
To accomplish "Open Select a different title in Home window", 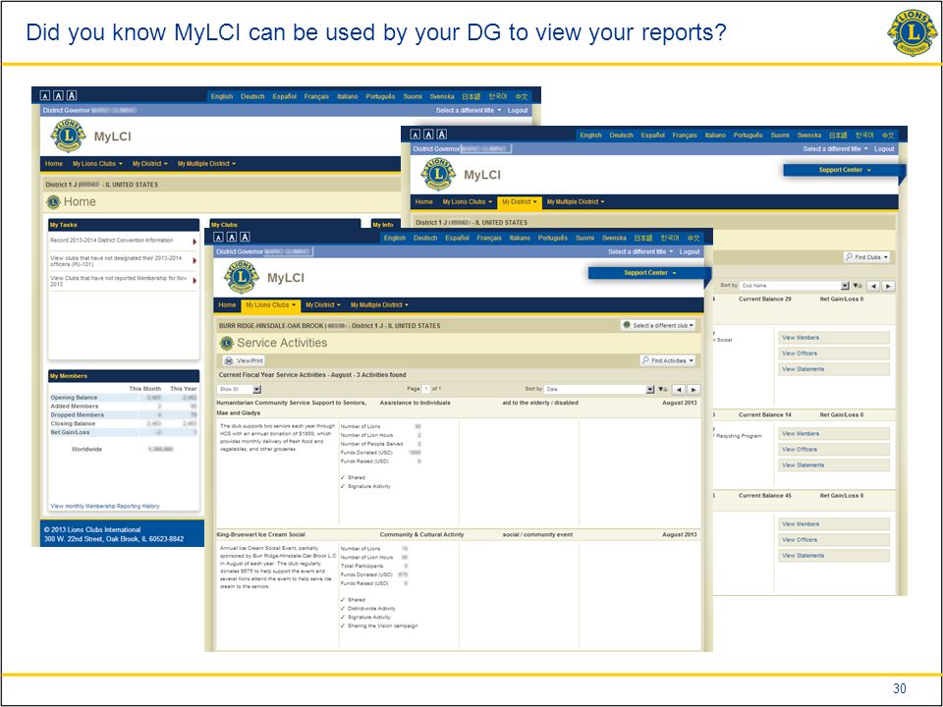I will pyautogui.click(x=469, y=111).
